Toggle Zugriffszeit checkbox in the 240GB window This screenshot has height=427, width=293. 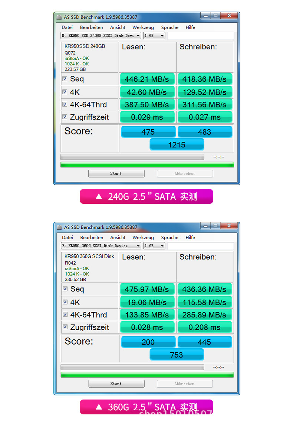(x=65, y=117)
